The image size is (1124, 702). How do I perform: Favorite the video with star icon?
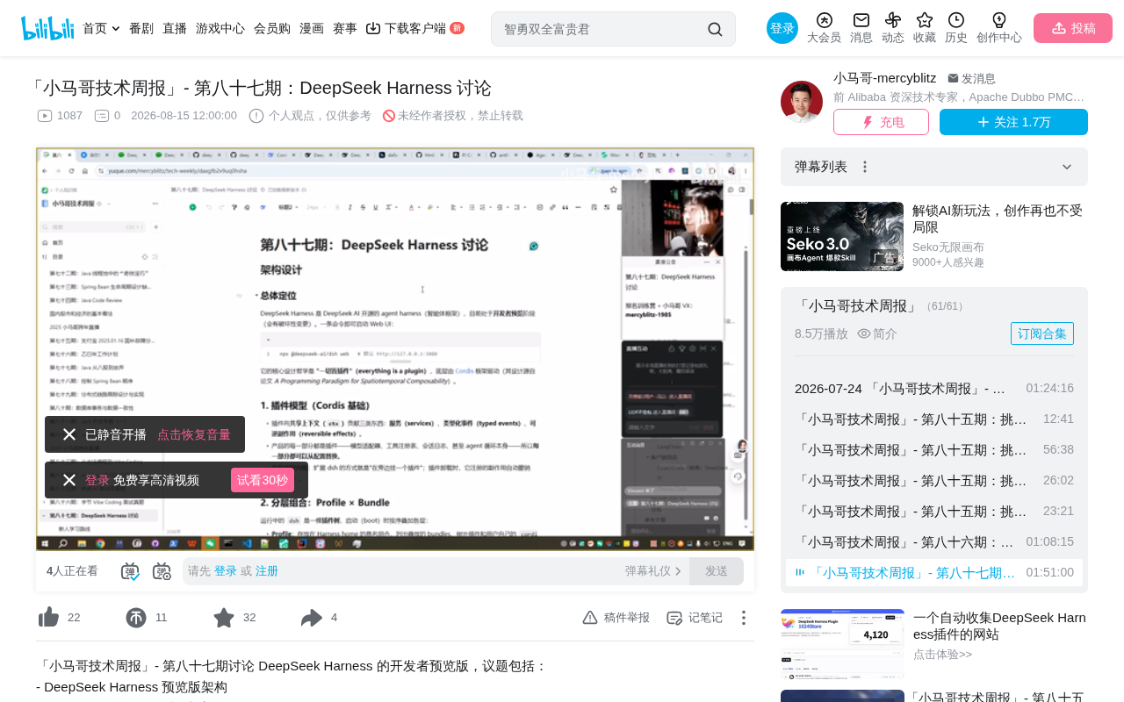tap(224, 618)
